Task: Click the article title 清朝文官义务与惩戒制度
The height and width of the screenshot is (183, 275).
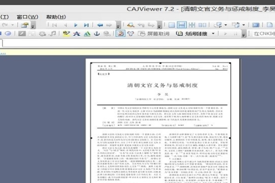Action: tap(162, 85)
